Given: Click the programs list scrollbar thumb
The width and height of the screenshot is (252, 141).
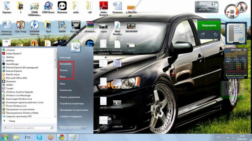Looking at the screenshot, I should [55, 60].
